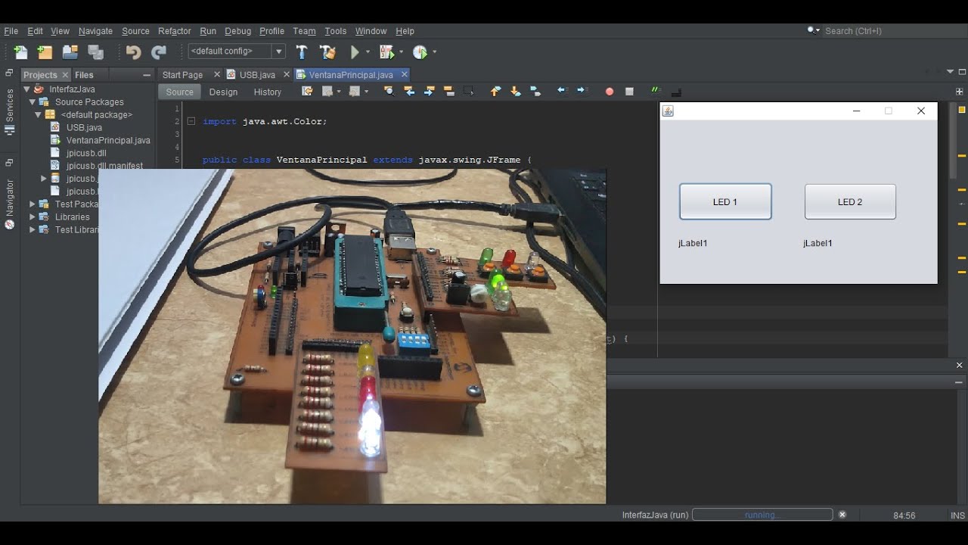
Task: Click the LED 2 button in Java window
Action: pos(850,202)
